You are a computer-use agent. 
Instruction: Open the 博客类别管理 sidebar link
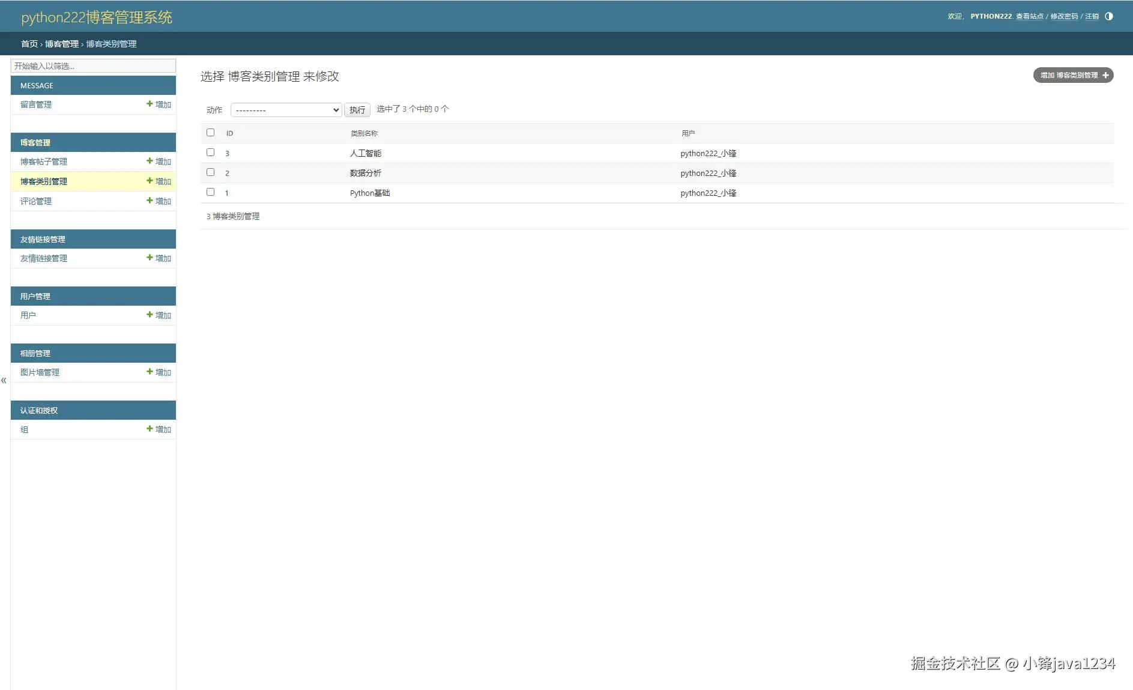click(x=44, y=181)
